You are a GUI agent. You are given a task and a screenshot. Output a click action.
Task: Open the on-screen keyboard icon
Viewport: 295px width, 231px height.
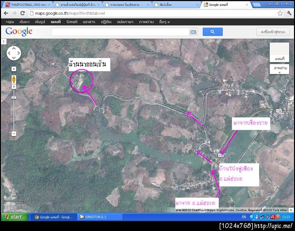click(193, 32)
